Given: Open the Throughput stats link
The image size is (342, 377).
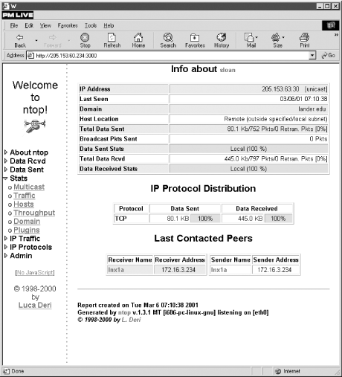Looking at the screenshot, I should (34, 213).
